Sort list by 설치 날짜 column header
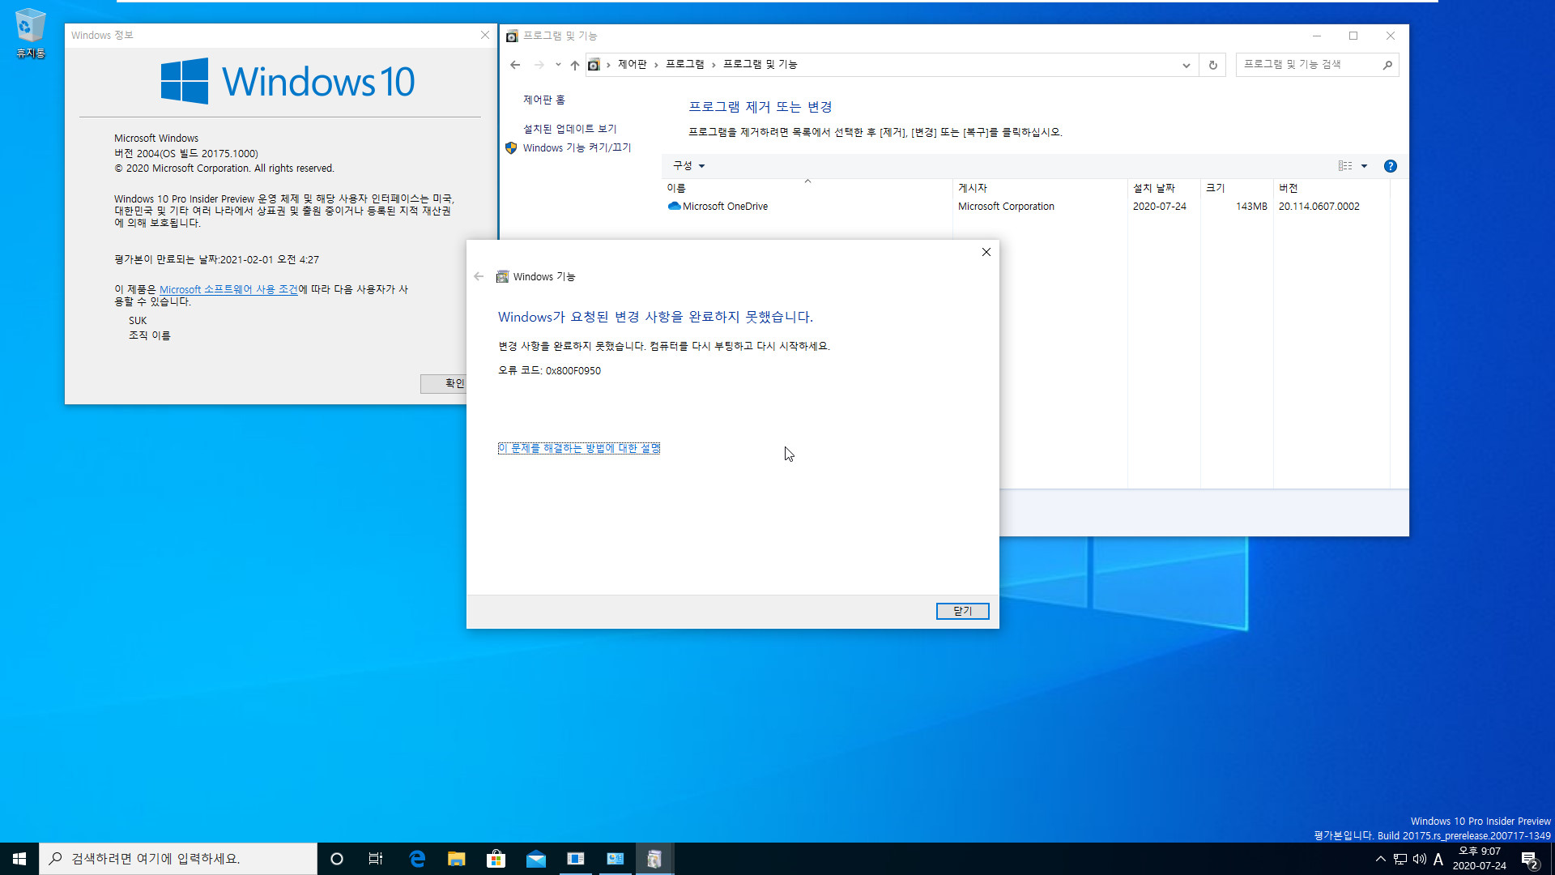1555x875 pixels. (x=1164, y=188)
